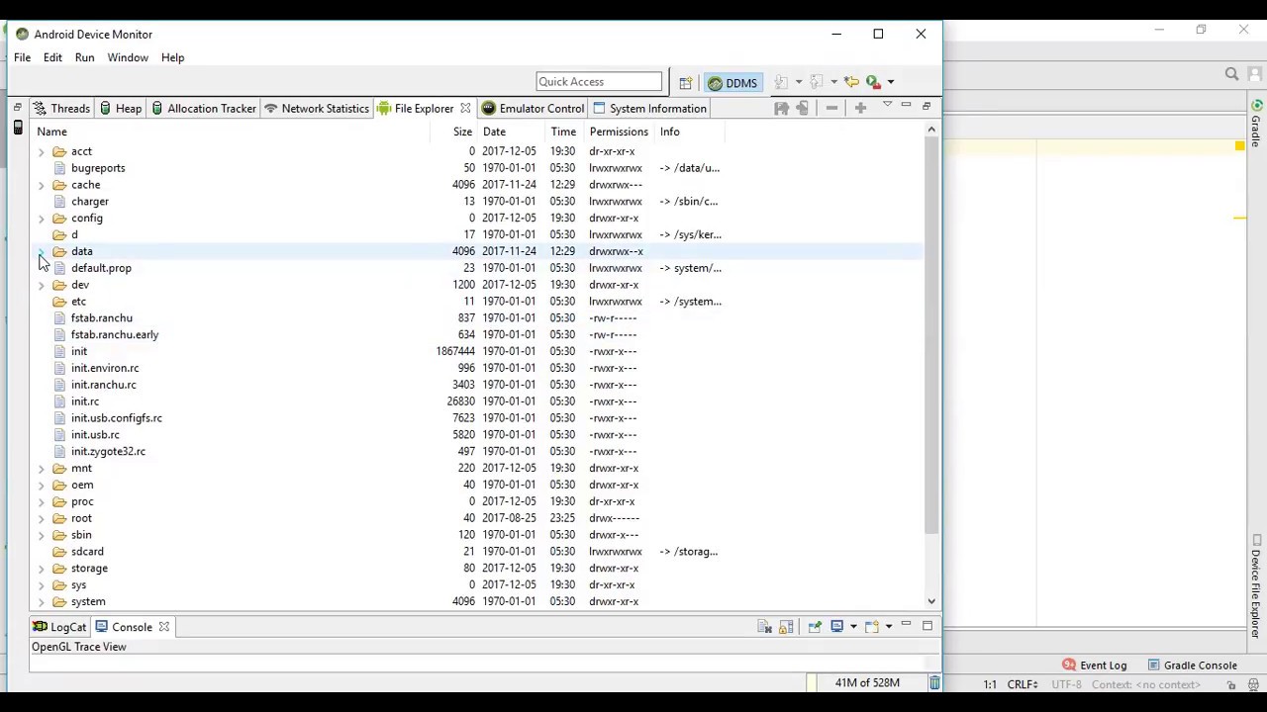Select the init.rc file
Image resolution: width=1267 pixels, height=712 pixels.
(85, 401)
